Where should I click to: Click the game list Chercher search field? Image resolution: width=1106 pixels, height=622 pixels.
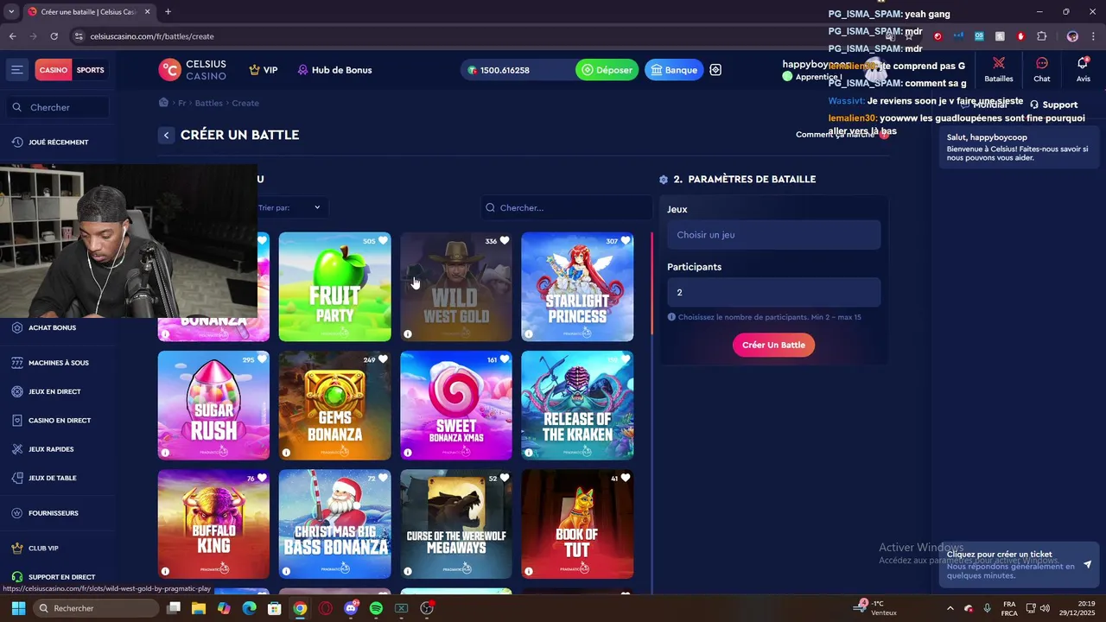[x=567, y=207]
